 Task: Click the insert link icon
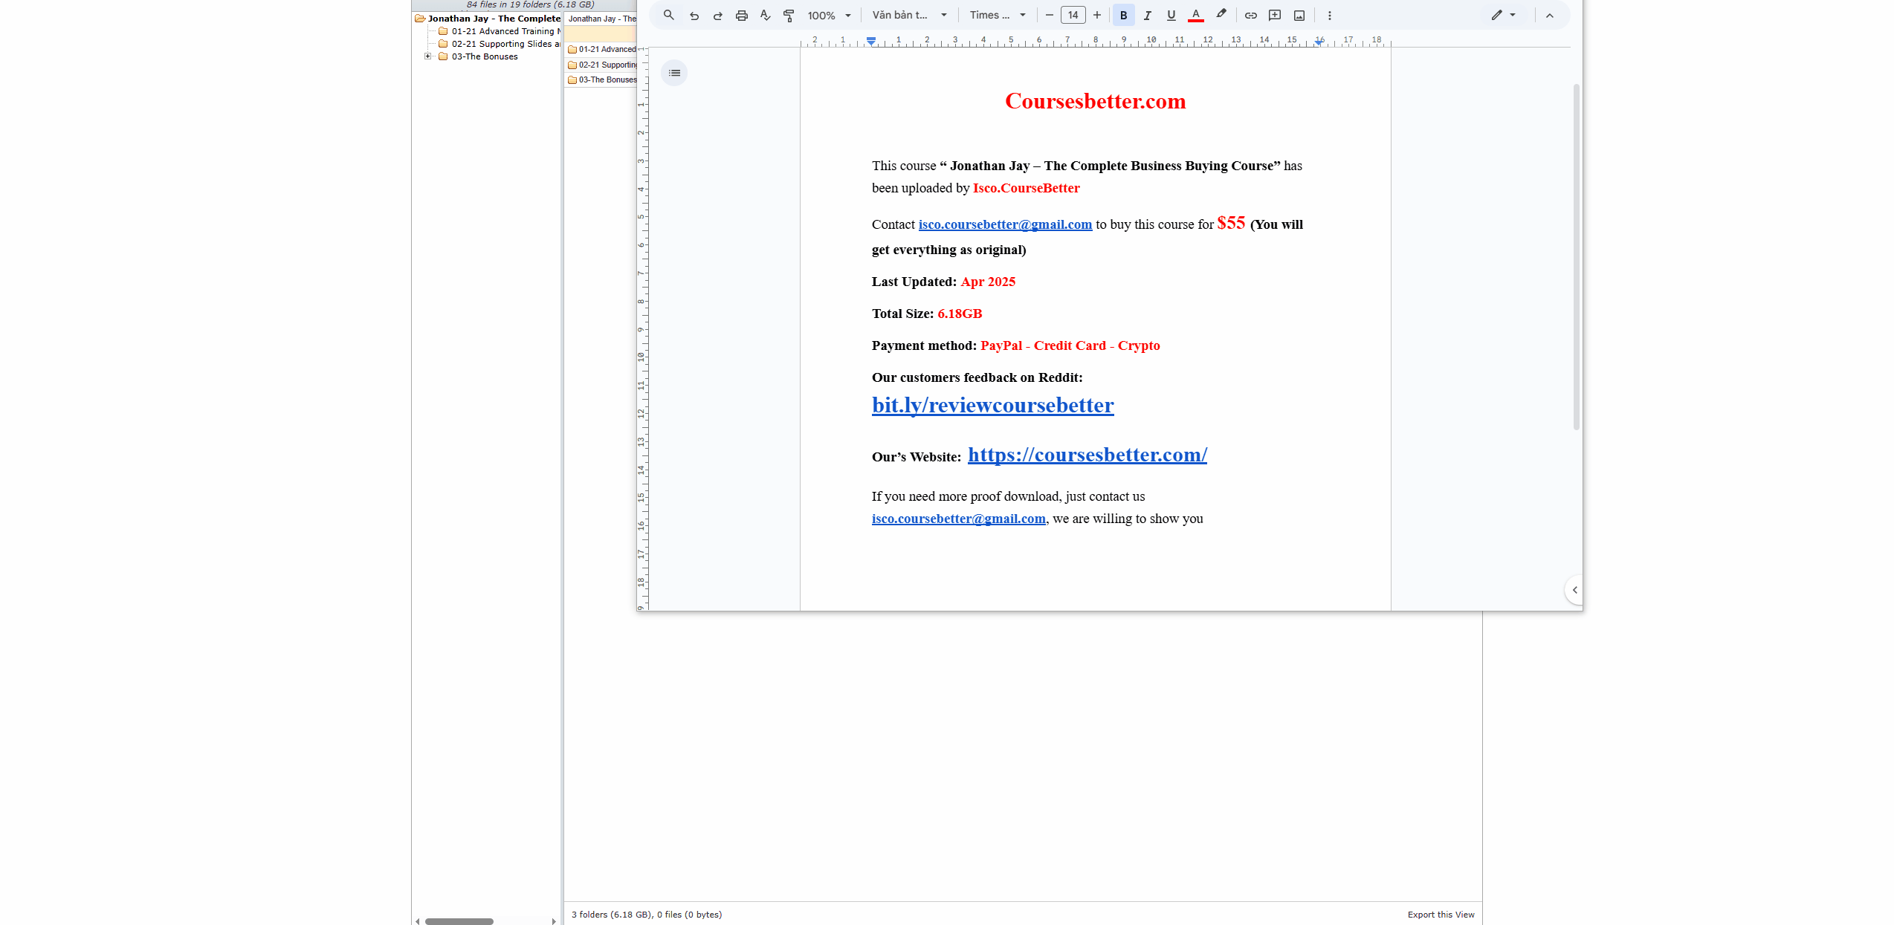click(x=1250, y=15)
